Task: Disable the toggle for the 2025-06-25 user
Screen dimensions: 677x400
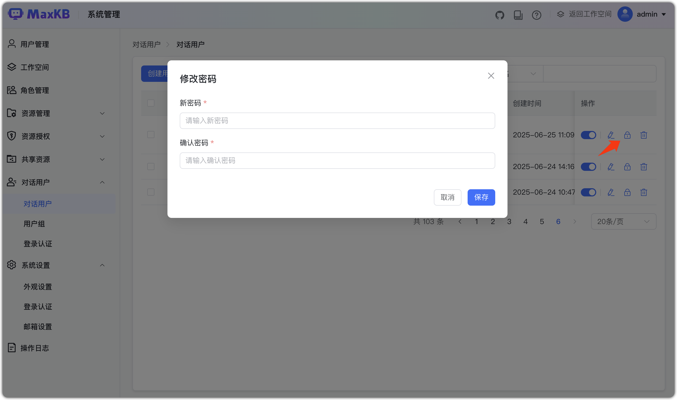Action: coord(589,135)
